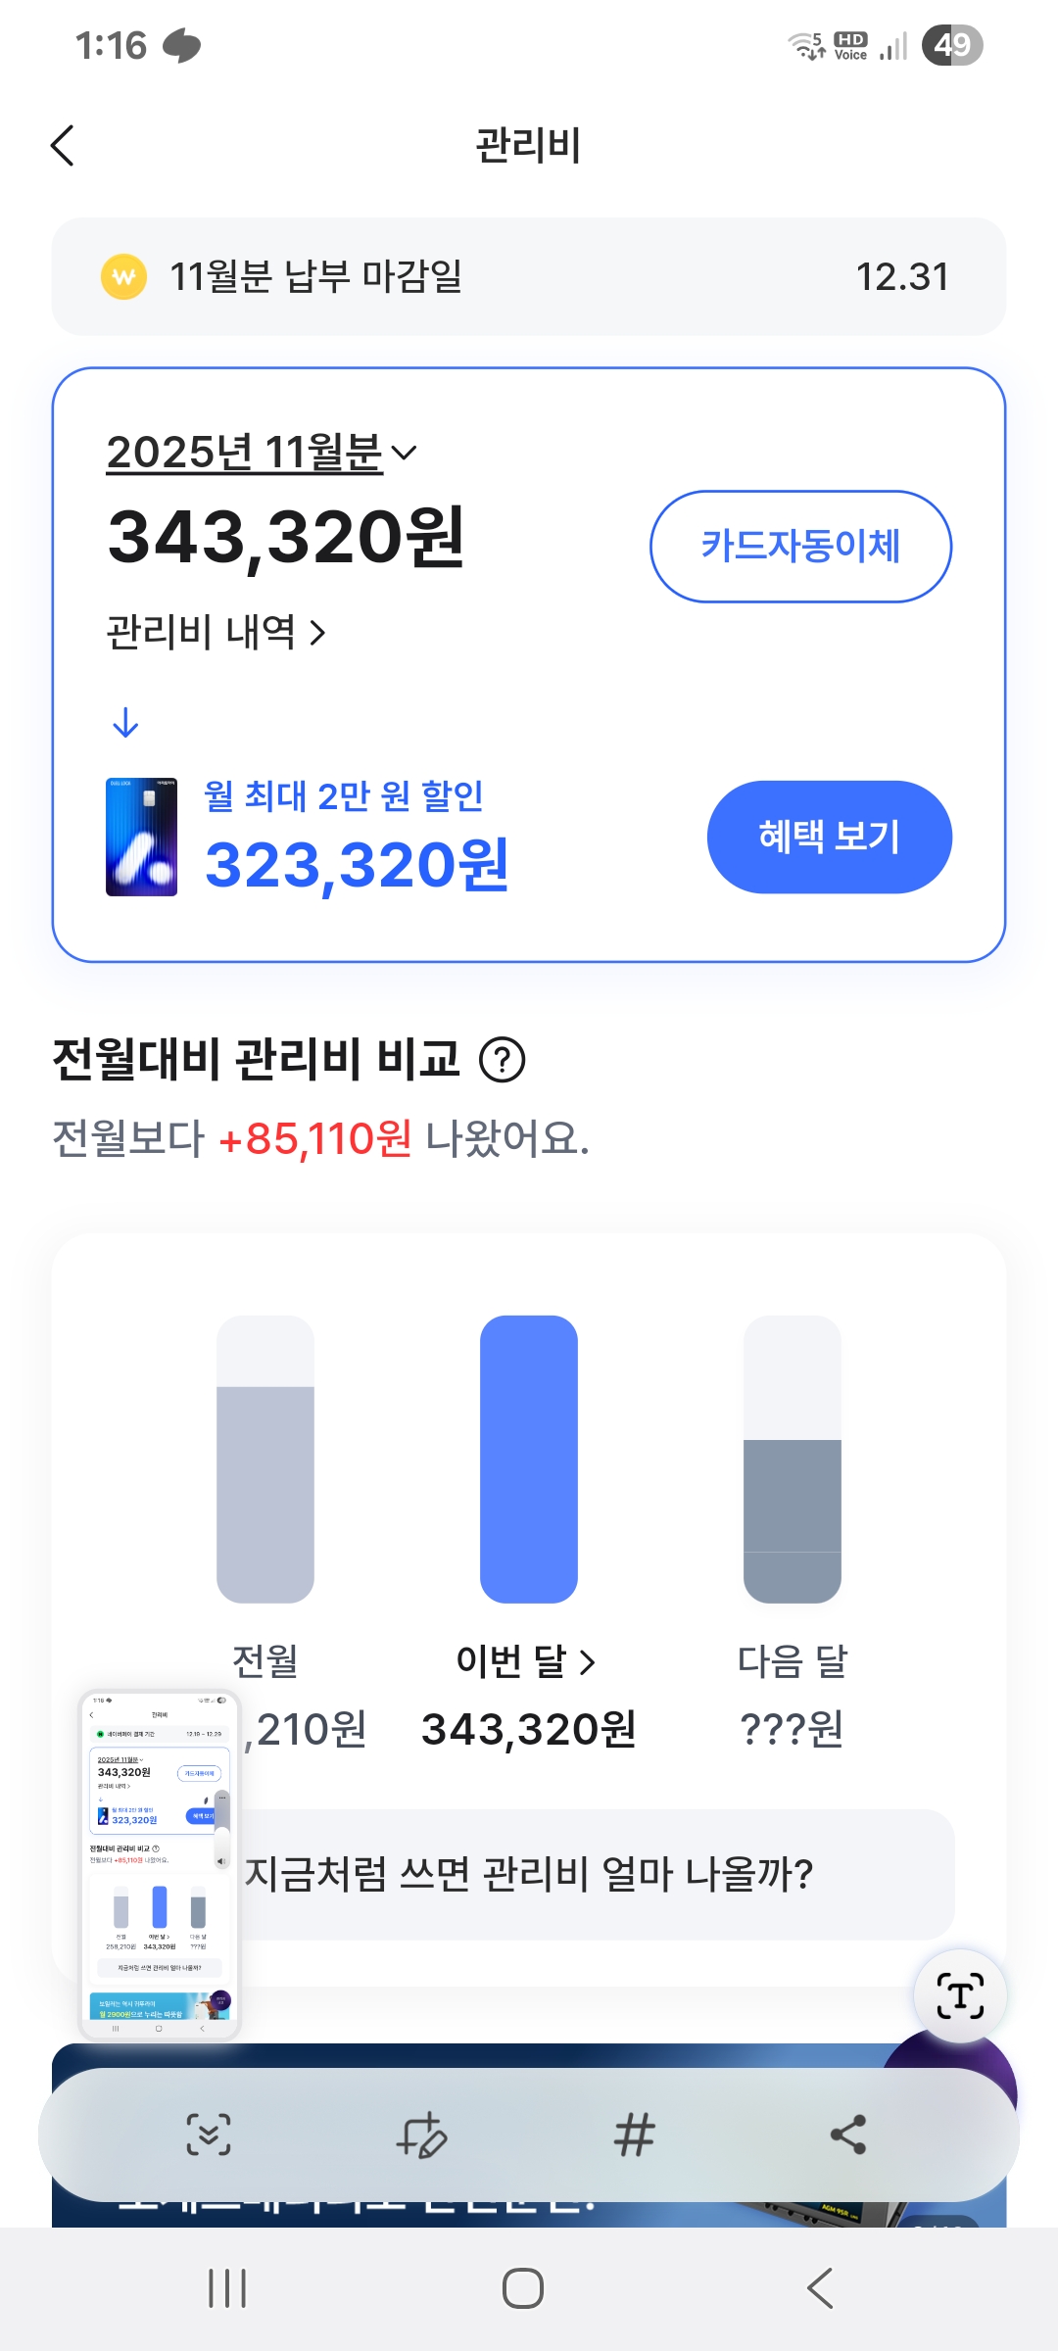Viewport: 1058px width, 2351px height.
Task: Tap the share icon in screenshot toolbar
Action: coord(847,2135)
